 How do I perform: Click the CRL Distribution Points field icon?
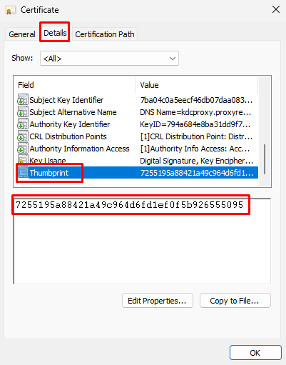23,136
